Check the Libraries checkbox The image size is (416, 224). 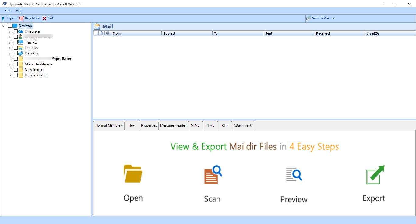pos(16,48)
